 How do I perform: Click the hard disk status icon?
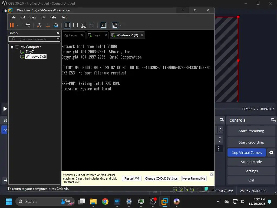click(x=175, y=189)
